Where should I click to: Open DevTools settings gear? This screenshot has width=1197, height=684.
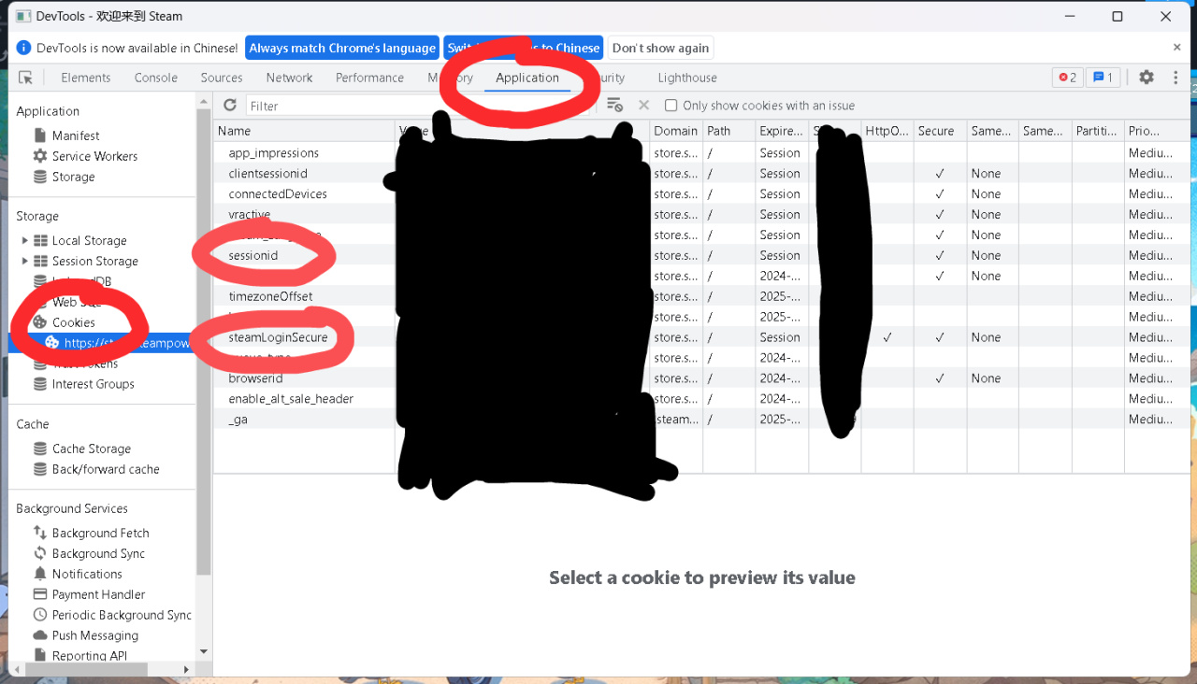click(x=1147, y=78)
